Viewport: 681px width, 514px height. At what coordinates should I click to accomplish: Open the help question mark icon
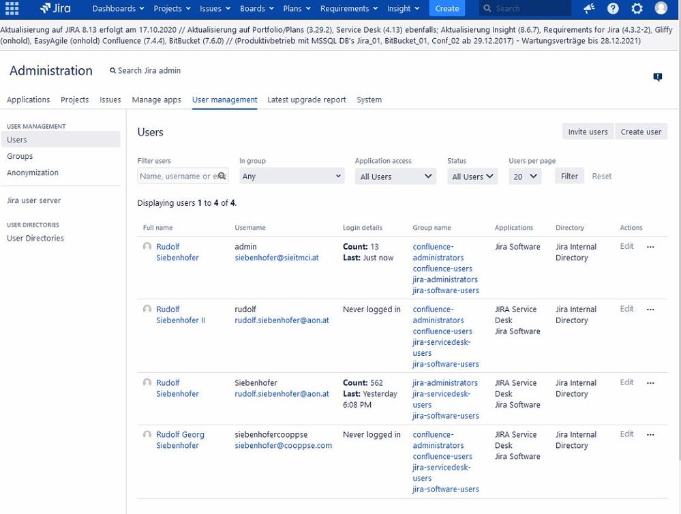pyautogui.click(x=613, y=8)
